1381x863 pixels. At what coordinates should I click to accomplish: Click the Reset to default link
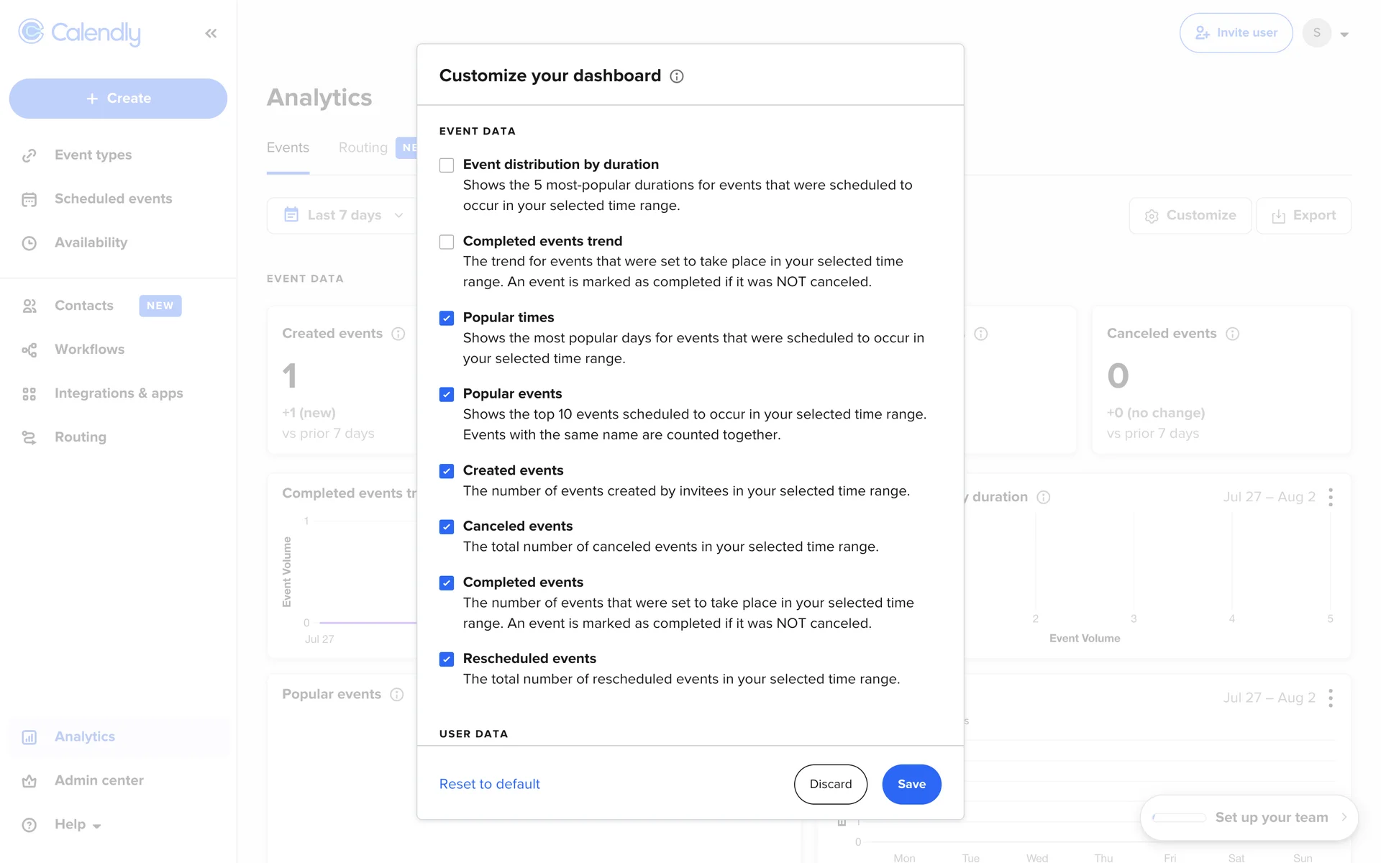(489, 784)
